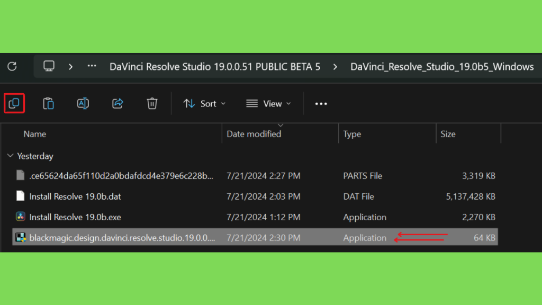
Task: Expand the chevron after PUBLIC BETA 5 breadcrumb
Action: [x=335, y=66]
